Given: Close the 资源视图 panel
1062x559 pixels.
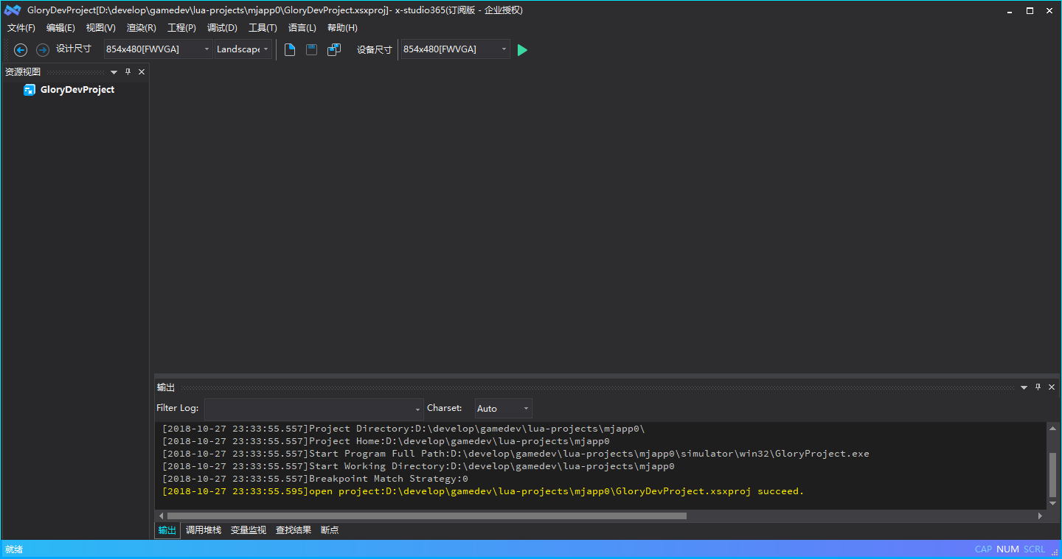Looking at the screenshot, I should click(142, 71).
